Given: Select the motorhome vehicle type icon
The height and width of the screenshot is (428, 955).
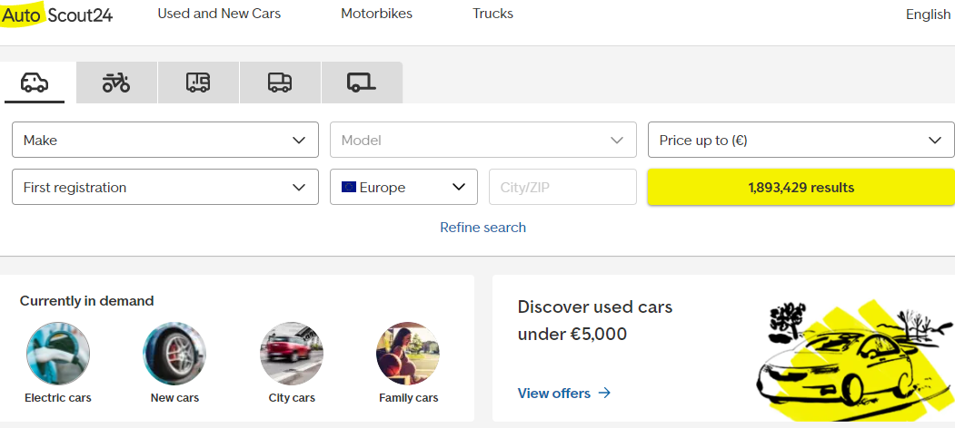Looking at the screenshot, I should click(198, 83).
